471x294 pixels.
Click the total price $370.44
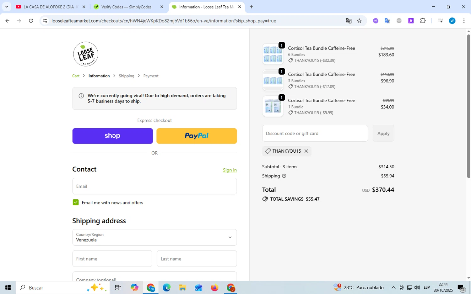point(383,190)
